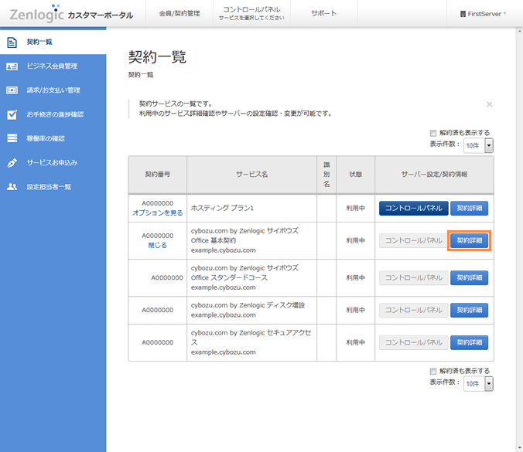Click the setting managers list people icon
Screen dimensions: 523x452
[12, 187]
